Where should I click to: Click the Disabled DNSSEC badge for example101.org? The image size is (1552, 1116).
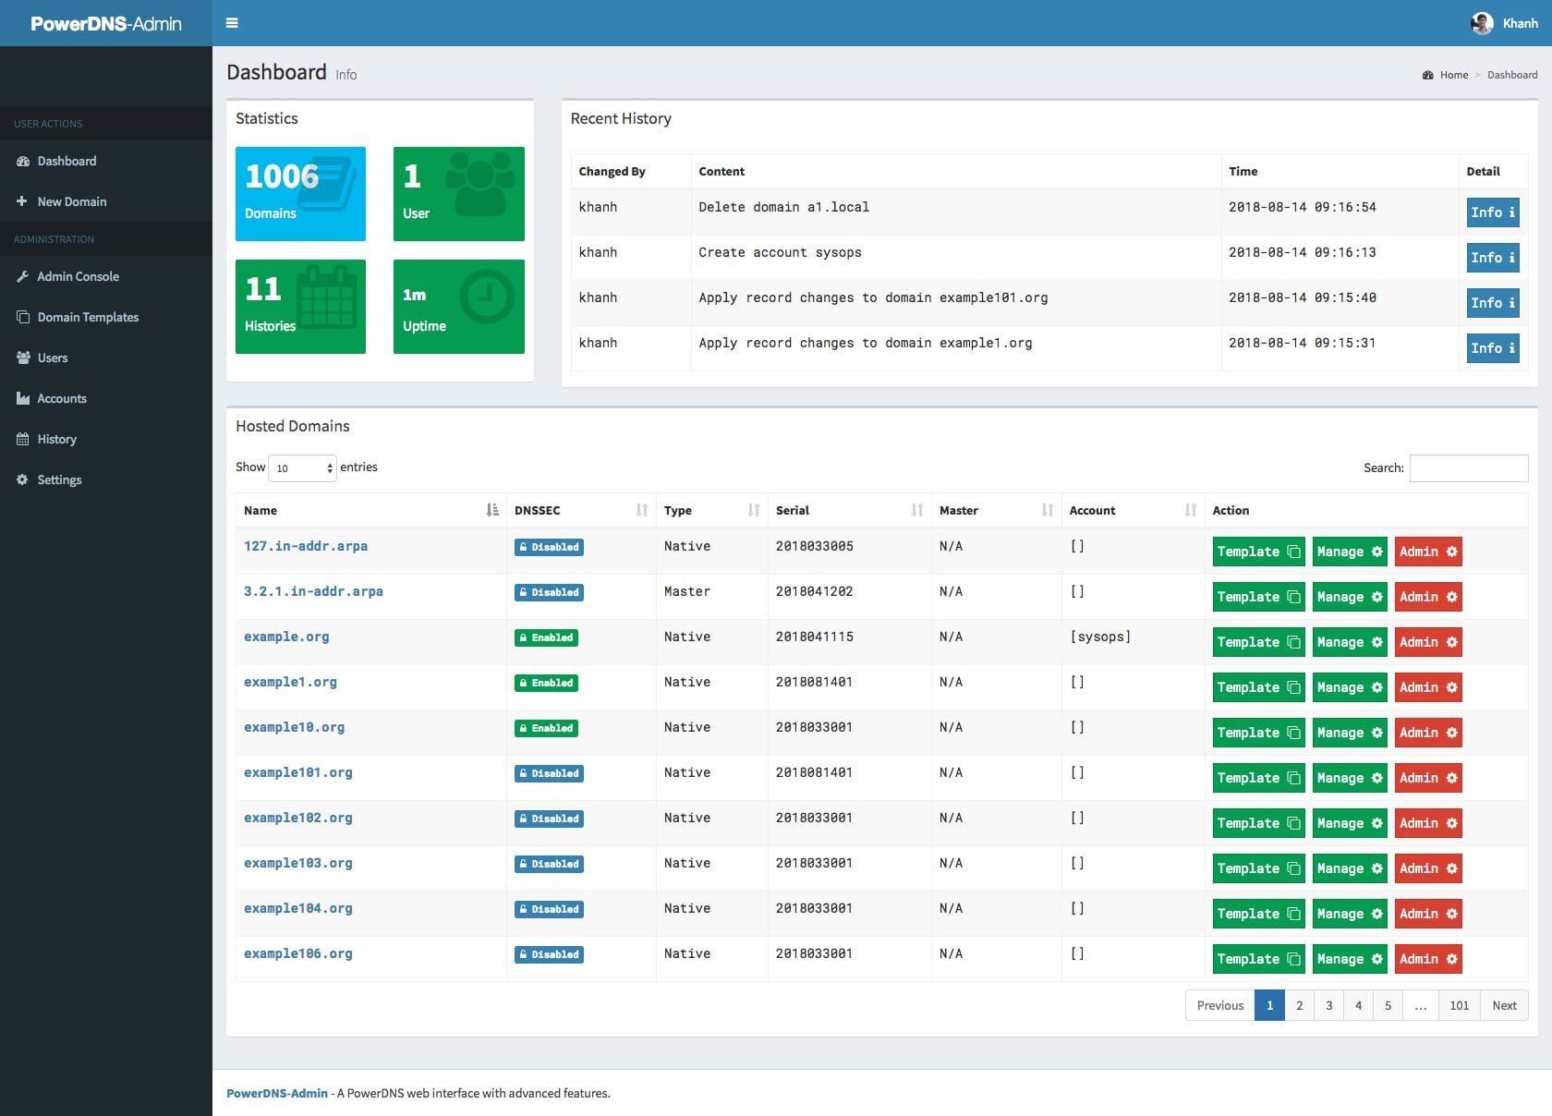(x=549, y=773)
